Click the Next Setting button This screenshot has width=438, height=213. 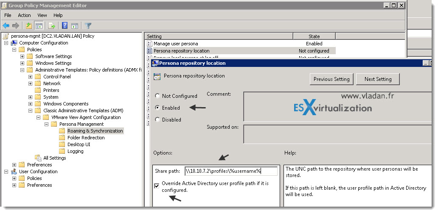[x=378, y=79]
